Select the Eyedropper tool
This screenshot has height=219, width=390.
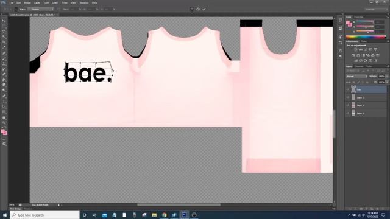coord(4,47)
